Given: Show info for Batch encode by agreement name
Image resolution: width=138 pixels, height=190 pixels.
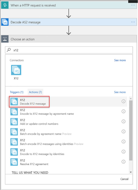Looking at the screenshot, I should coord(123,132).
